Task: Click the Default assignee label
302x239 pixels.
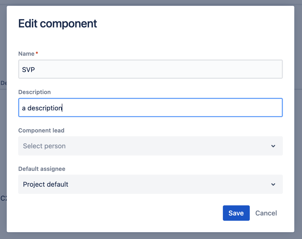Action: click(x=42, y=169)
